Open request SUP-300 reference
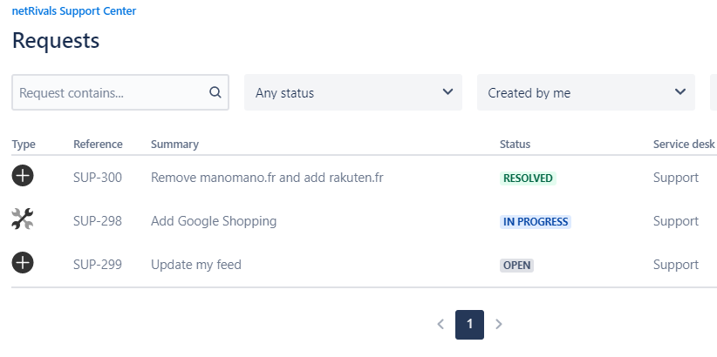The height and width of the screenshot is (357, 717). coord(98,178)
